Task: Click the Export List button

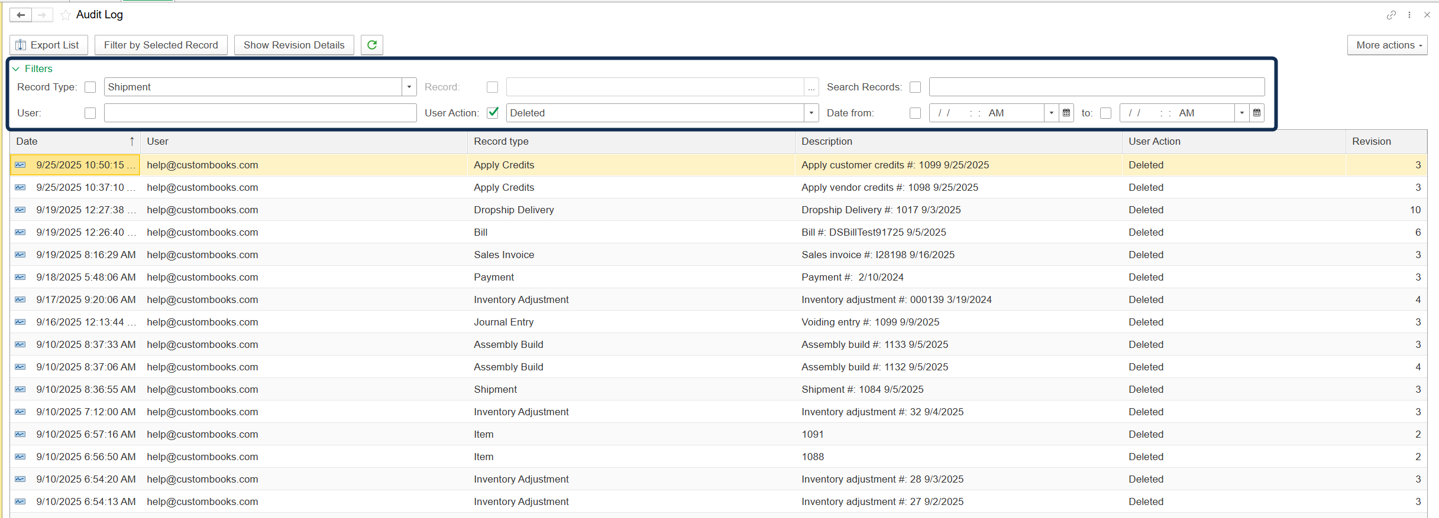Action: (x=48, y=45)
